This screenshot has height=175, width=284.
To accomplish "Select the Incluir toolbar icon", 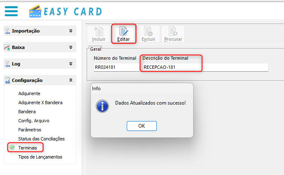I will 99,31.
